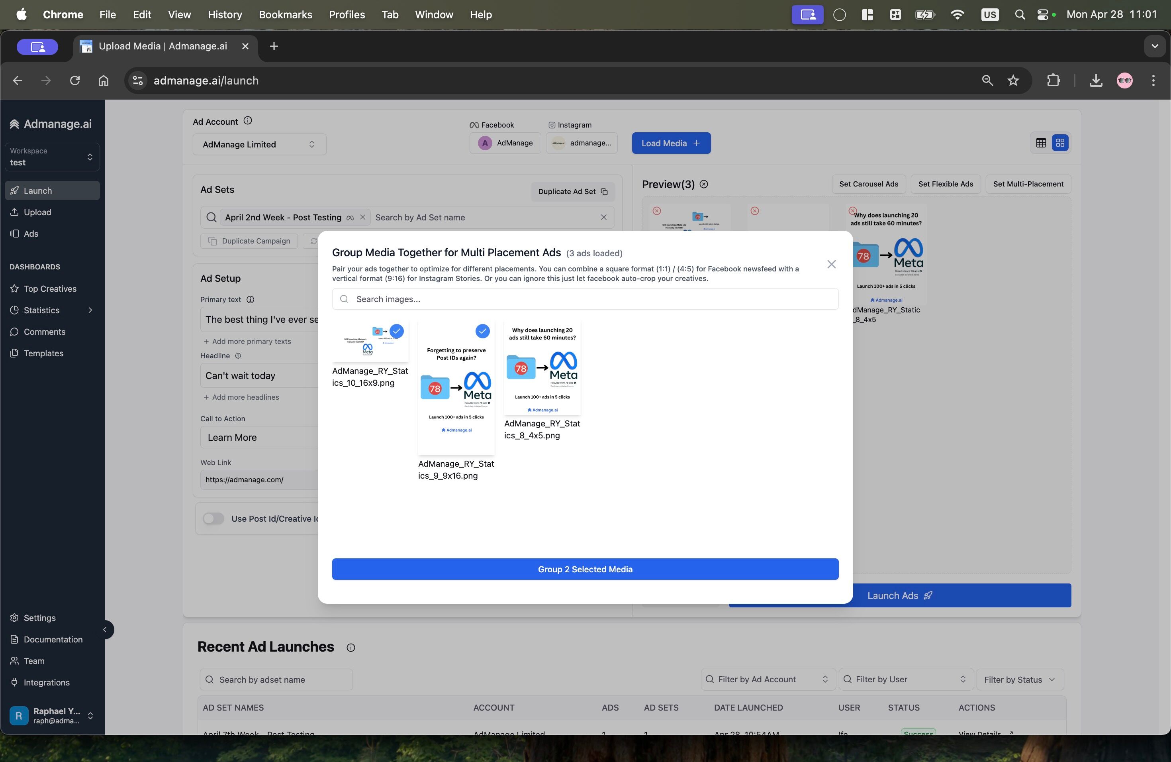Expand AdManage Limited ad account dropdown
Viewport: 1171px width, 762px height.
pyautogui.click(x=259, y=144)
